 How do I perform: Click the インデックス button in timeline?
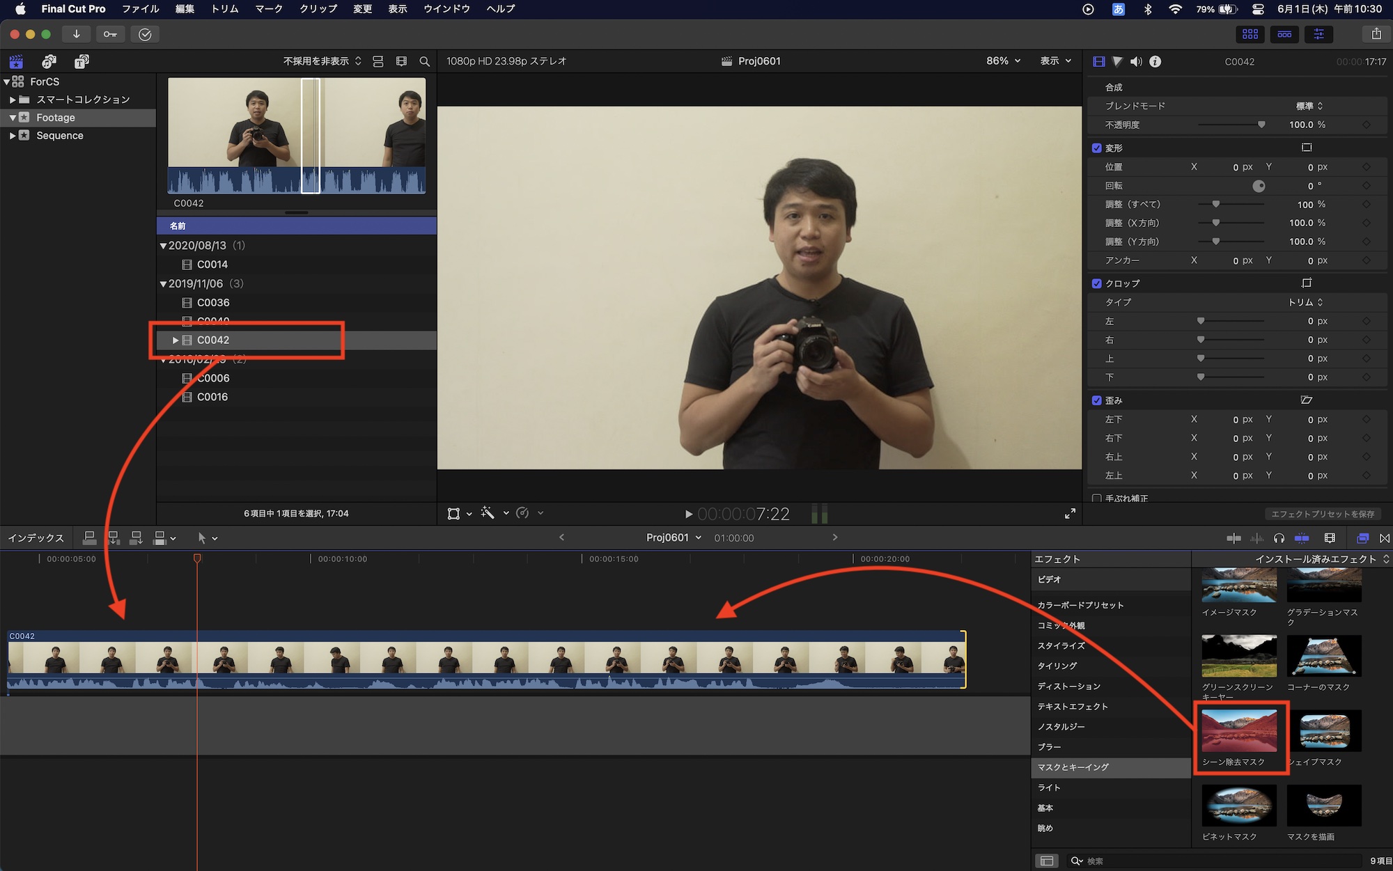pos(36,538)
